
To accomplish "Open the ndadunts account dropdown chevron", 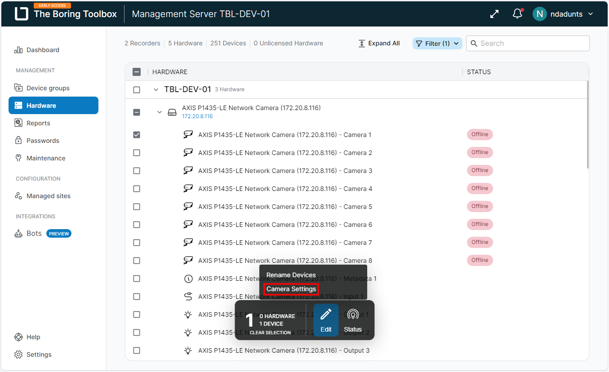I will [591, 14].
